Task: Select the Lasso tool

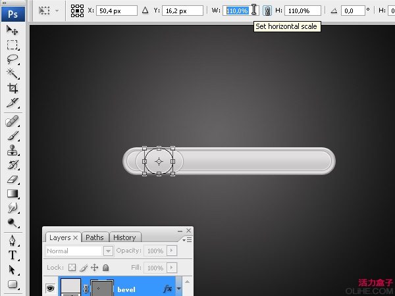Action: click(x=12, y=59)
